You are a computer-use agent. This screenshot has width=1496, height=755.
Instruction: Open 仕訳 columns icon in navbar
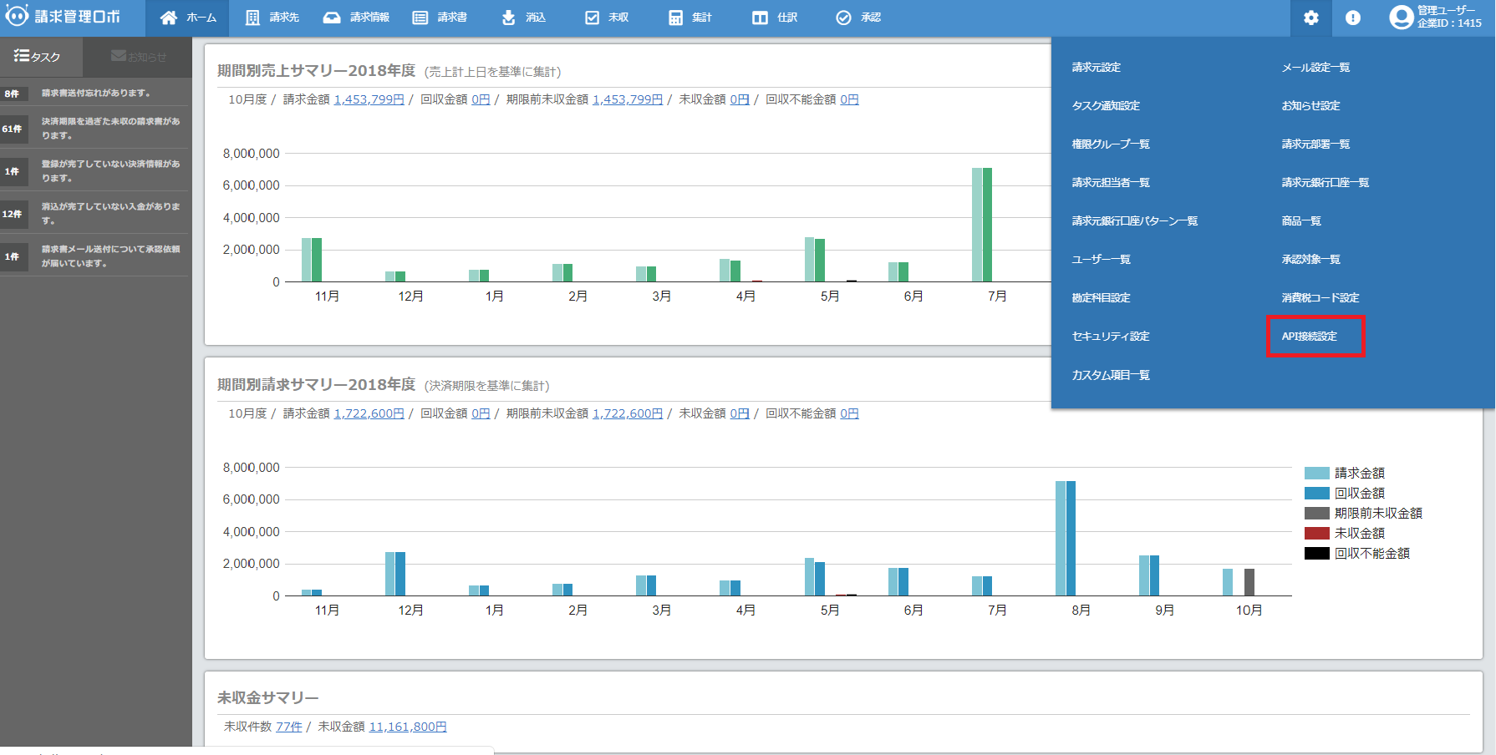[760, 18]
